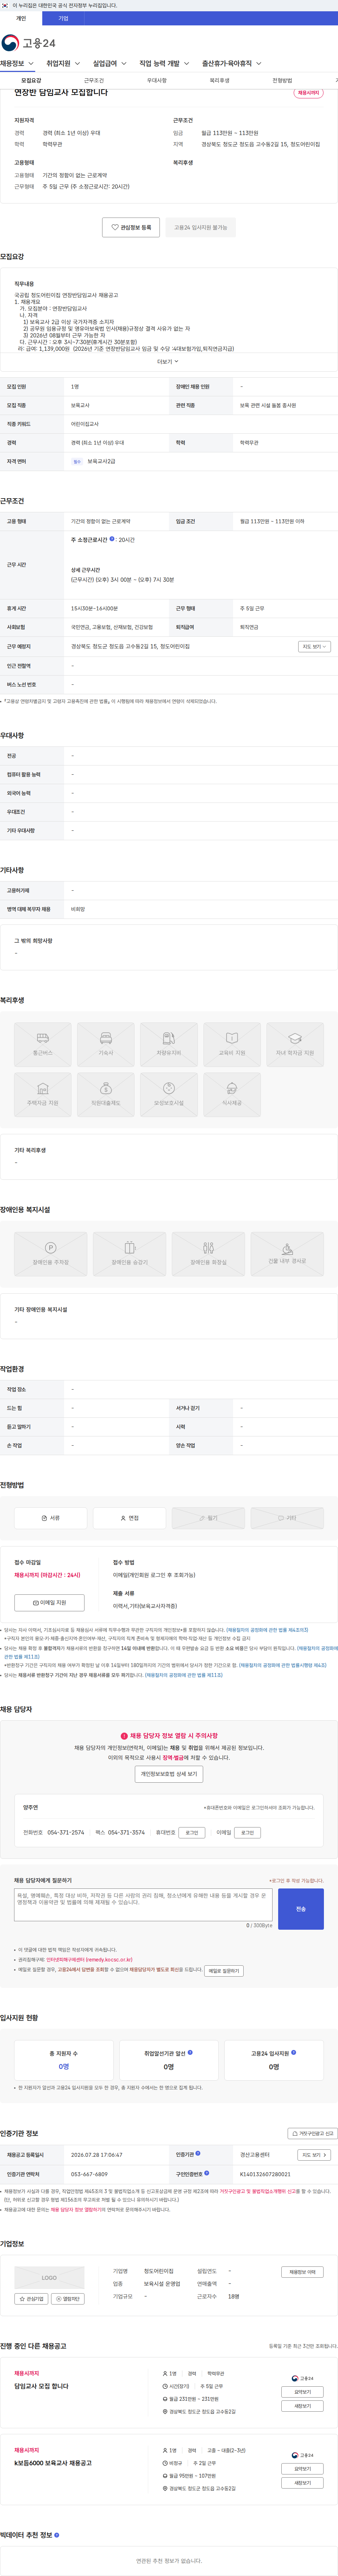Open the k보듬6000 보육교사 채용공고 posting
The image size is (338, 2576).
click(53, 2463)
